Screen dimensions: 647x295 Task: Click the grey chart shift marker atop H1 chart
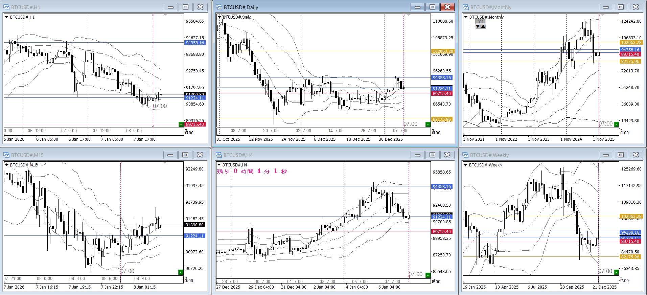(165, 15)
